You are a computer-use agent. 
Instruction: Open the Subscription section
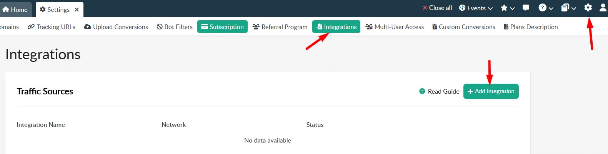[x=222, y=27]
